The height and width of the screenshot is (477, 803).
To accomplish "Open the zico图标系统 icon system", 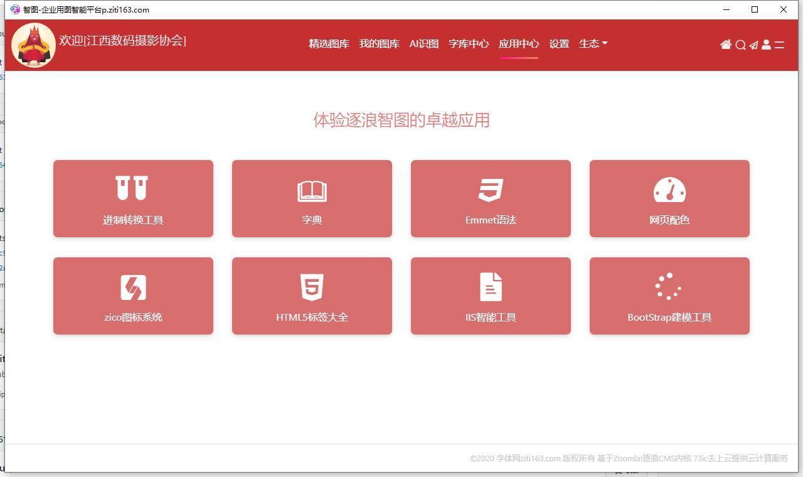I will 133,296.
